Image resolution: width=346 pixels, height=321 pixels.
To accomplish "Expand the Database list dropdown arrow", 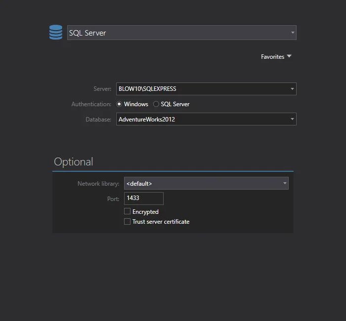I will point(293,119).
